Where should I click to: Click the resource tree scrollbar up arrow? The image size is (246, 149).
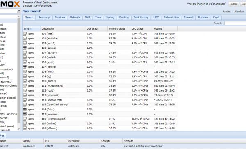pyautogui.click(x=19, y=17)
